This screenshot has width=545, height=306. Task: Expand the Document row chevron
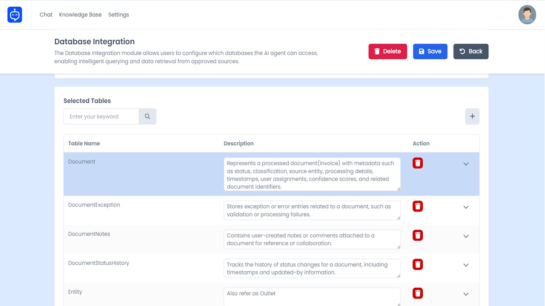466,164
